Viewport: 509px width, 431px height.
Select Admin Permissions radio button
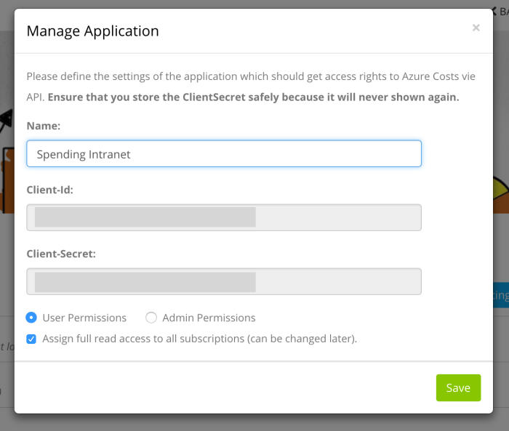tap(151, 318)
